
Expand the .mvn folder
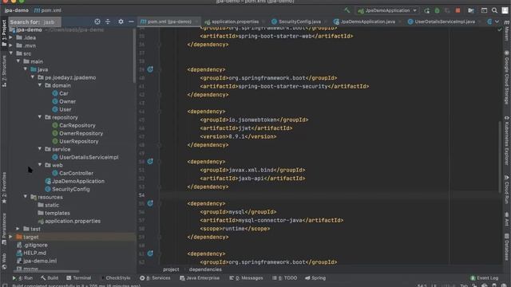pyautogui.click(x=10, y=45)
